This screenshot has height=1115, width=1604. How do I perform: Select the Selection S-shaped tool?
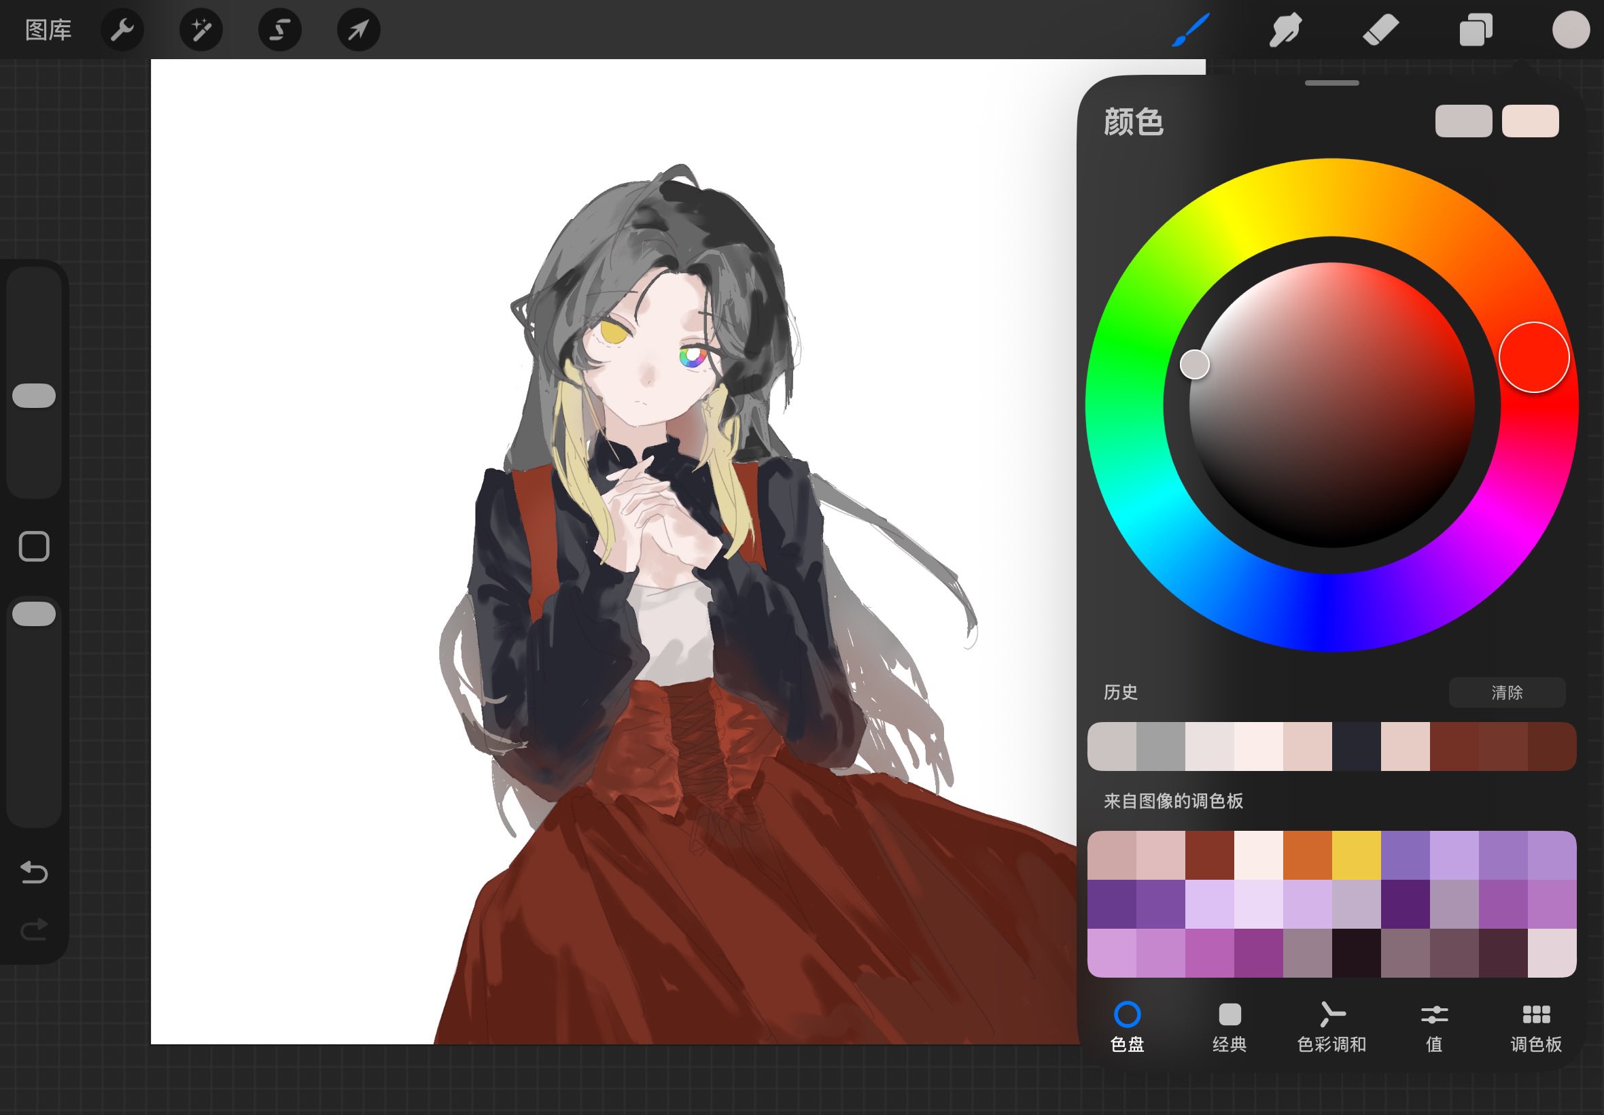coord(280,30)
